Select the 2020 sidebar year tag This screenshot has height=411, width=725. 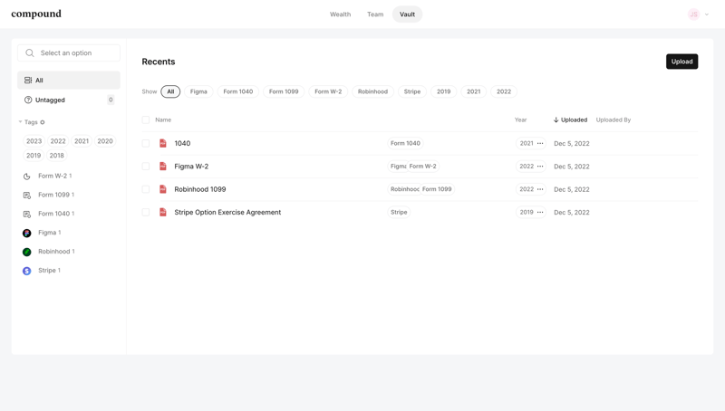[x=105, y=141]
